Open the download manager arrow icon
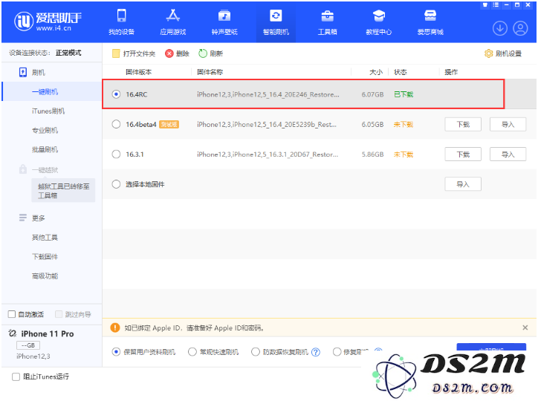 500,28
